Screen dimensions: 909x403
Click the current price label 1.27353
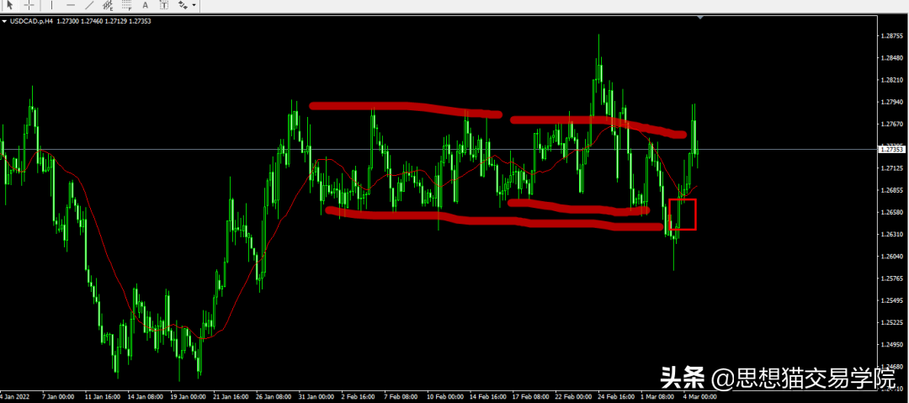pos(892,150)
